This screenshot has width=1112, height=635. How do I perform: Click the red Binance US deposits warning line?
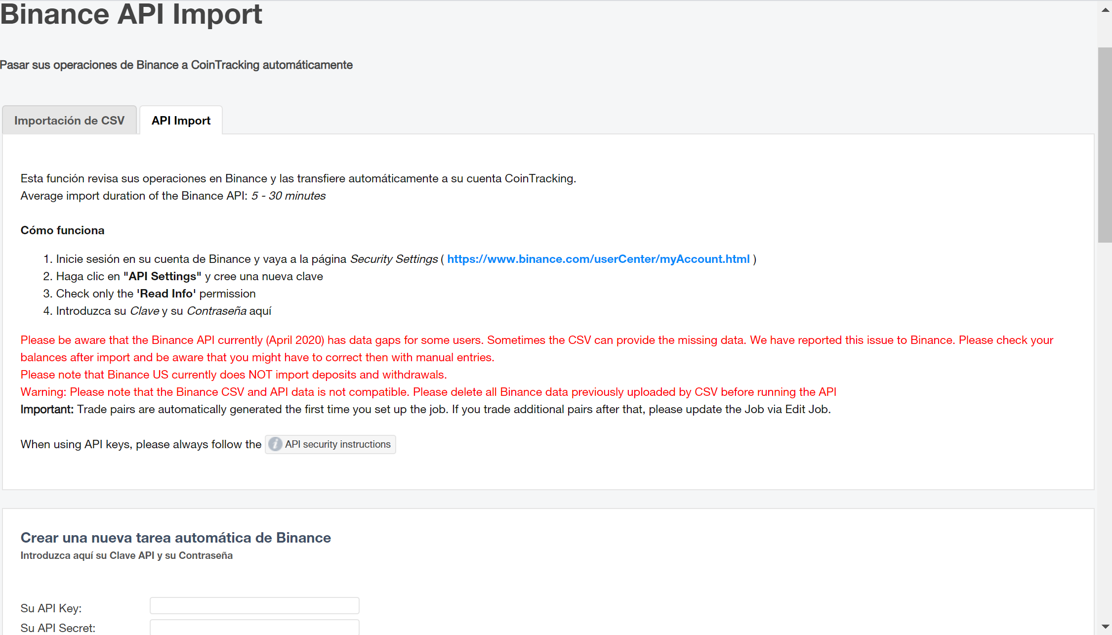(234, 375)
